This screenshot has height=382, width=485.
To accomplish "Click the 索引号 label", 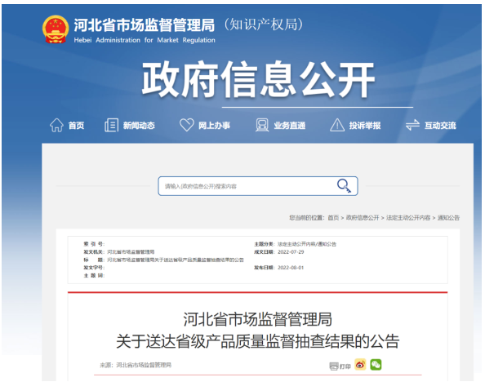I will pos(94,244).
